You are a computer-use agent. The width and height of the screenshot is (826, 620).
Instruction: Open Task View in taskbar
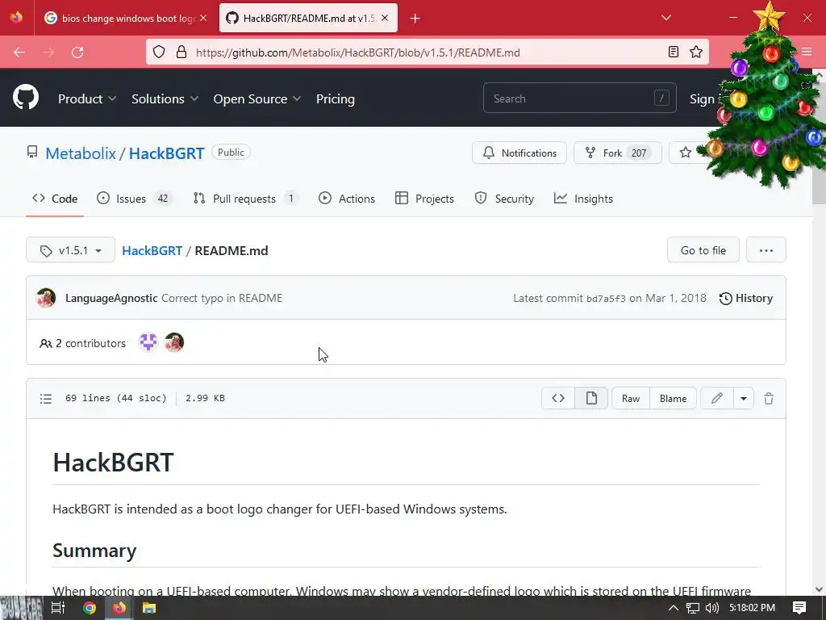pos(58,608)
